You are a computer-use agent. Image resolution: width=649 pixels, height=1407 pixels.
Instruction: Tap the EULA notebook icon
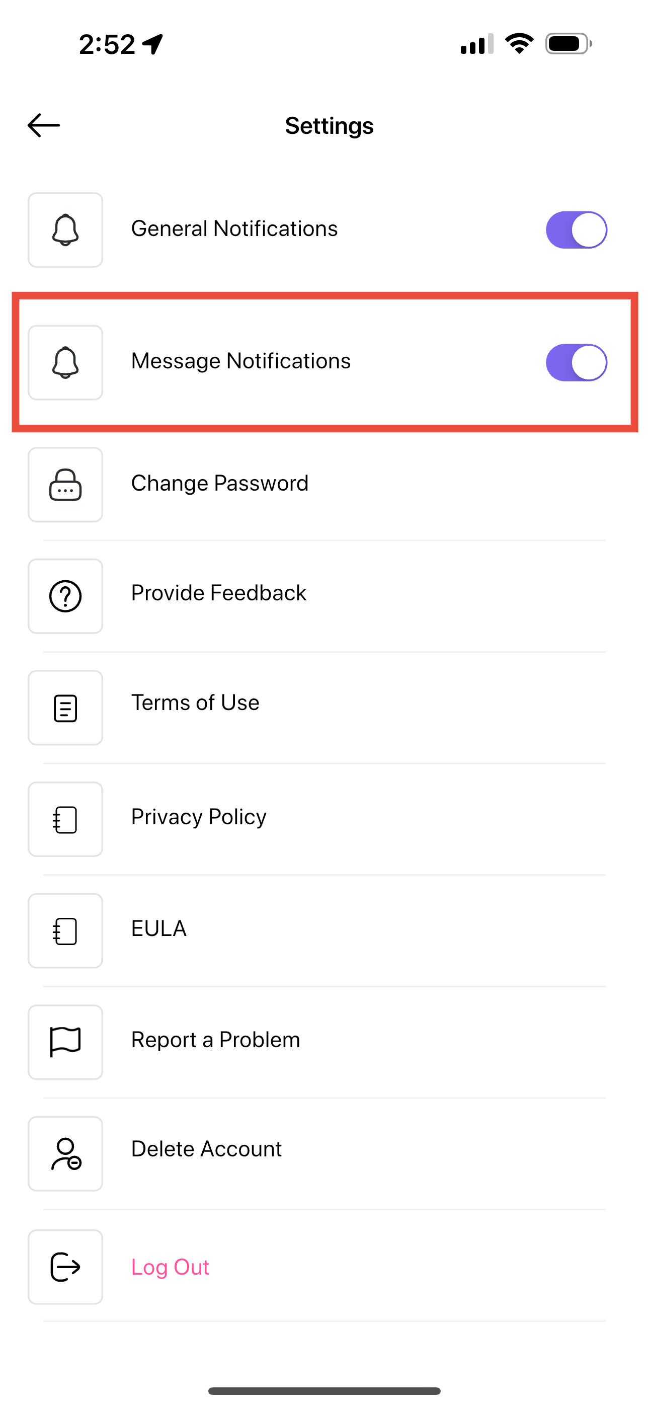pos(65,931)
